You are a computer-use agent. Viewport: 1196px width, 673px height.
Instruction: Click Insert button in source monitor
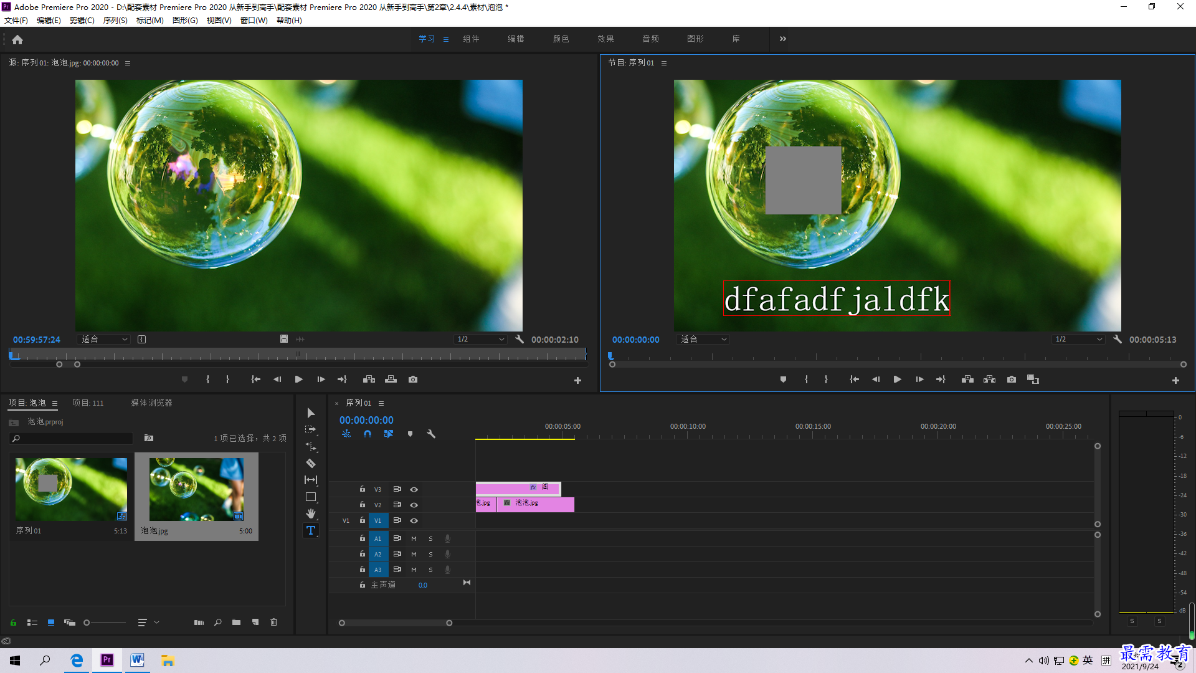[x=369, y=379]
